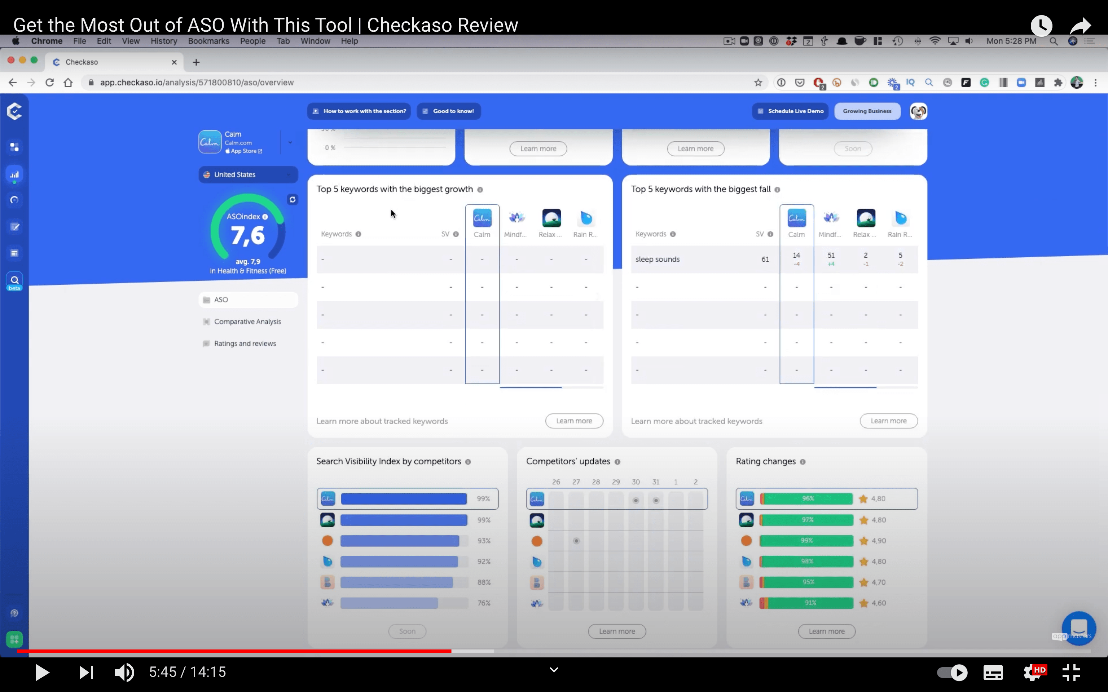
Task: Click the green apps icon at sidebar bottom
Action: tap(14, 639)
